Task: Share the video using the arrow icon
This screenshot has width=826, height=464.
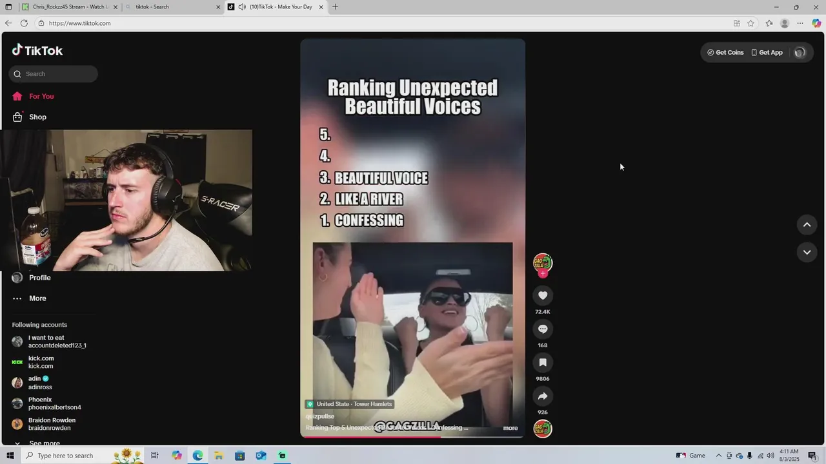Action: pos(543,396)
